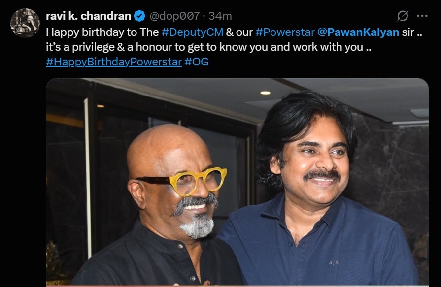Open ravi k. chandran's profile avatar
The height and width of the screenshot is (287, 441).
click(x=25, y=23)
